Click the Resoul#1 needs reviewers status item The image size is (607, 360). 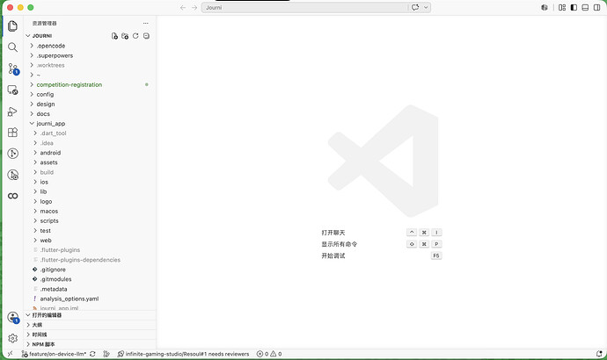tap(184, 354)
